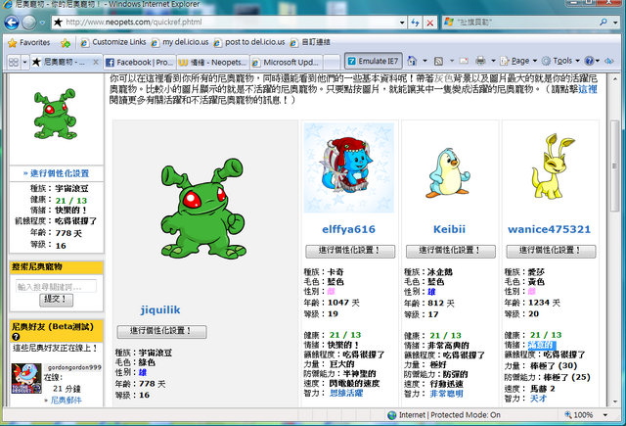Click the Read Mail envelope icon
Screen dimensions: 626x426
[464, 61]
